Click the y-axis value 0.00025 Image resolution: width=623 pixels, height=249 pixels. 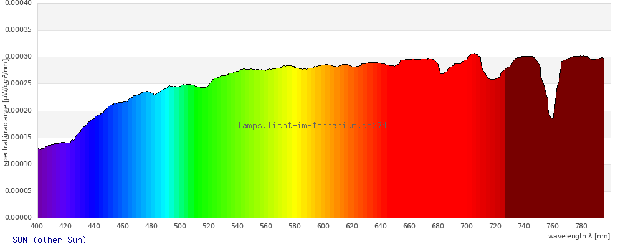[18, 83]
